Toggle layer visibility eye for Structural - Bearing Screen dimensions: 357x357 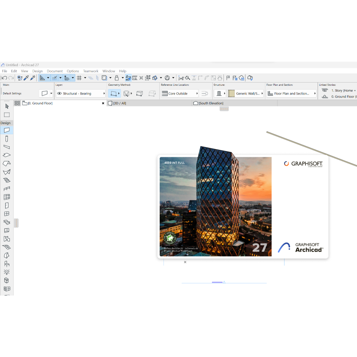tap(59, 93)
